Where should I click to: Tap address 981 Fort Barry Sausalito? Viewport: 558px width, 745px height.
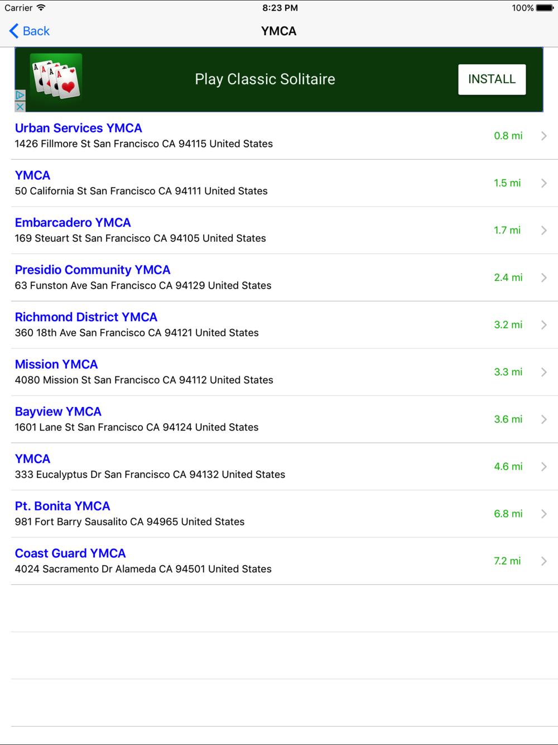(x=130, y=522)
